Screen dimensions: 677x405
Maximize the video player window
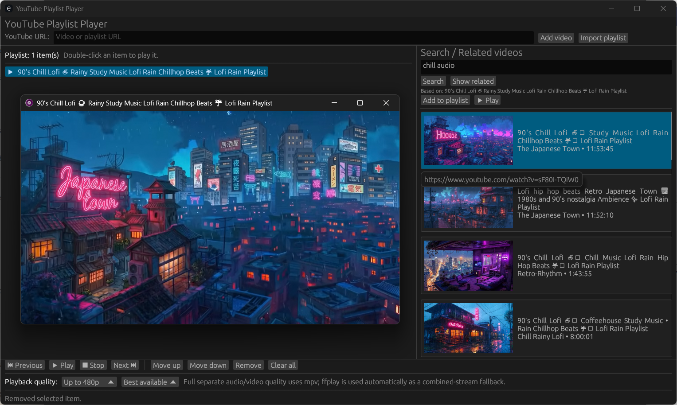(x=360, y=103)
